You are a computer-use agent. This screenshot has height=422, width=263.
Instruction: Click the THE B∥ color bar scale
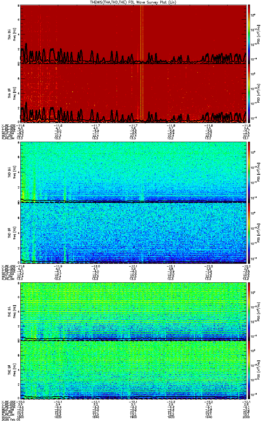coord(249,370)
